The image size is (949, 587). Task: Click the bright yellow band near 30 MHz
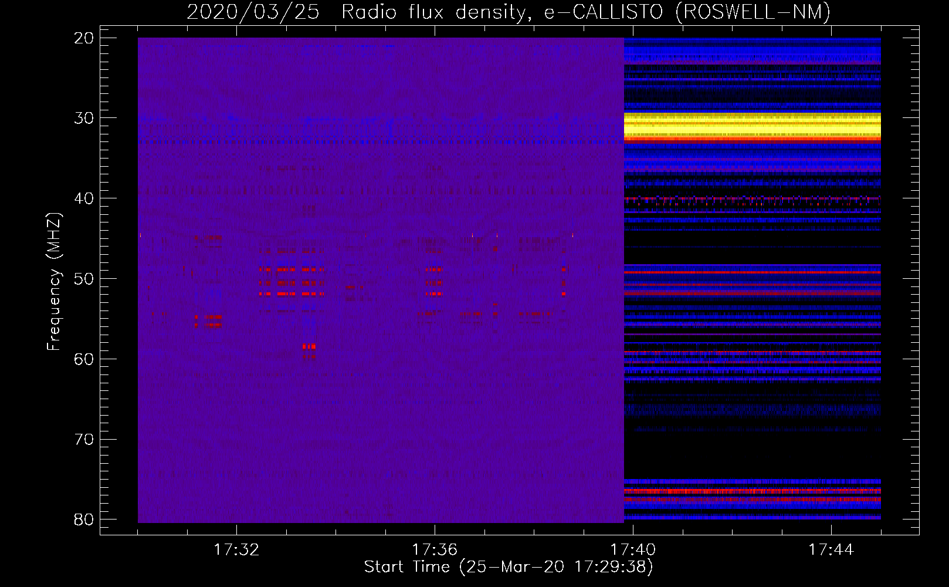[x=753, y=125]
